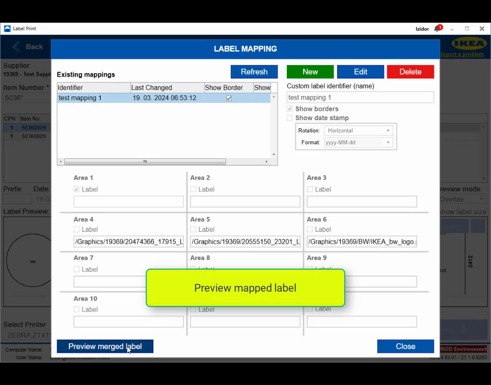Click the green New button
The image size is (491, 385).
[x=310, y=72]
